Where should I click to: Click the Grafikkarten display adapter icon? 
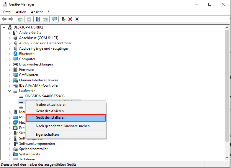click(15, 75)
